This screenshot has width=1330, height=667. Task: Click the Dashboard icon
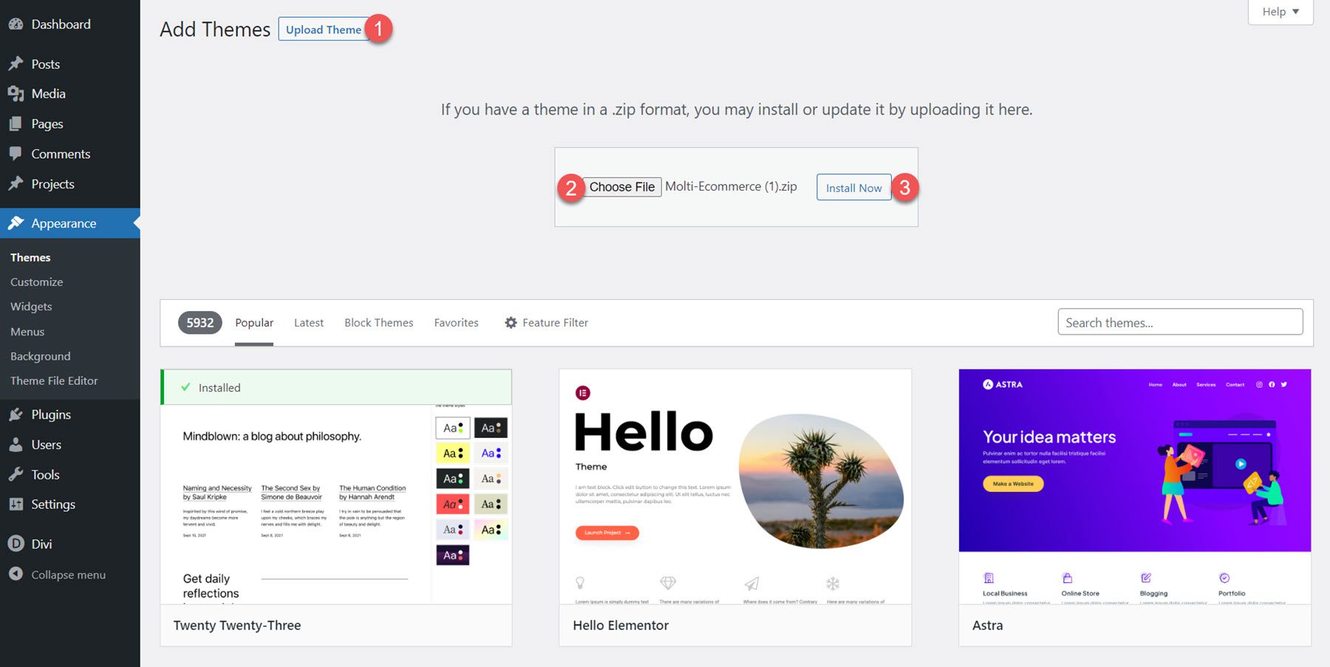[x=16, y=24]
